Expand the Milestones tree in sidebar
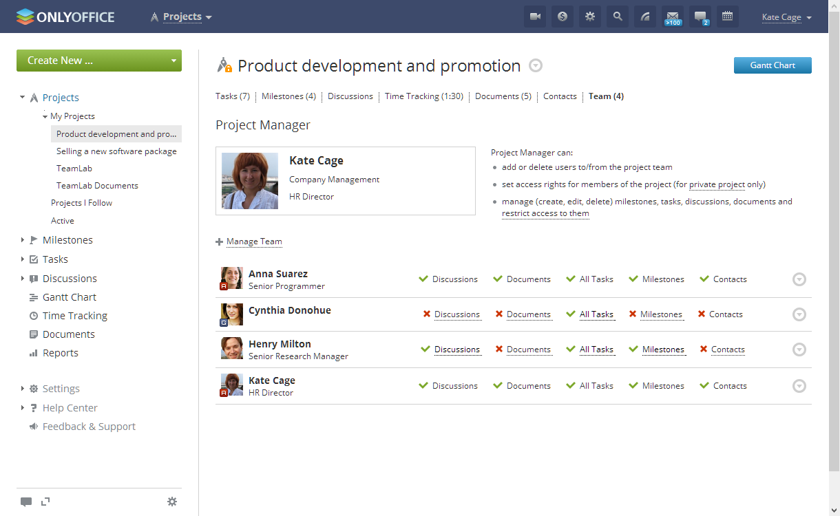840x516 pixels. click(x=23, y=240)
